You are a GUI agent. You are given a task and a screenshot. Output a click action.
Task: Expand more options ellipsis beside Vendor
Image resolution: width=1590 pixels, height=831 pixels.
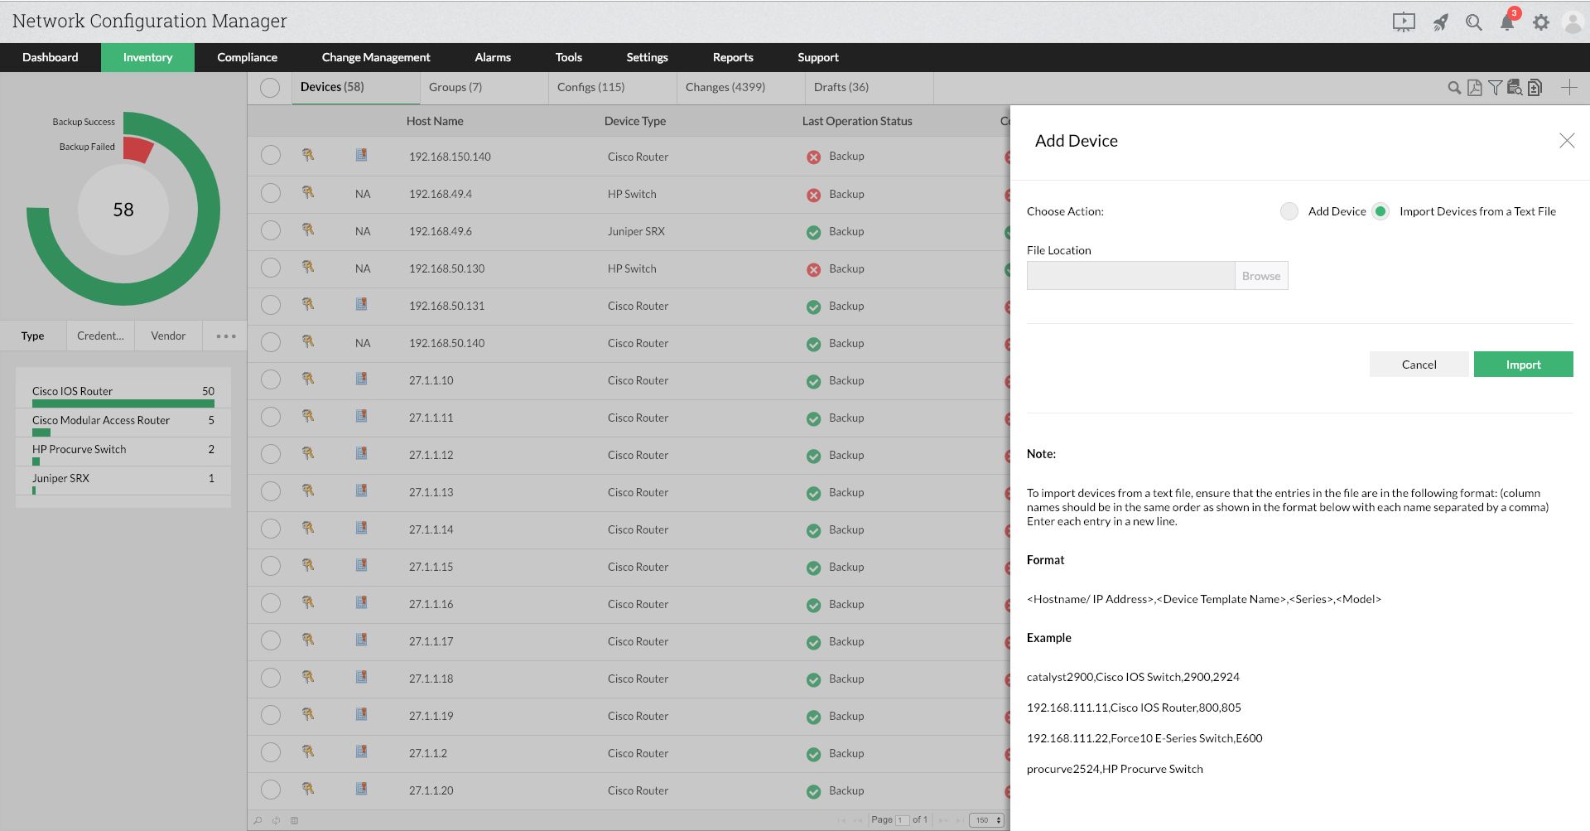tap(226, 336)
